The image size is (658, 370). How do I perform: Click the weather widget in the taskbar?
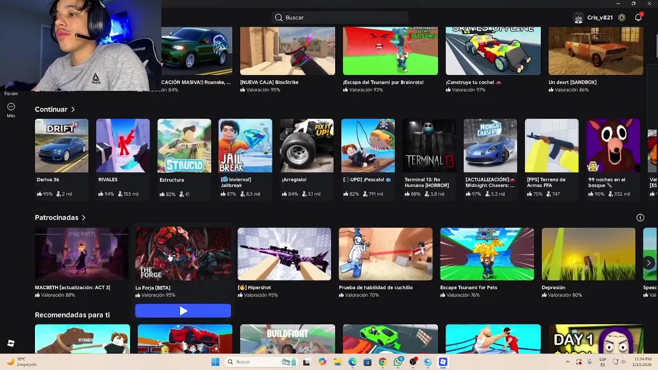click(x=21, y=362)
